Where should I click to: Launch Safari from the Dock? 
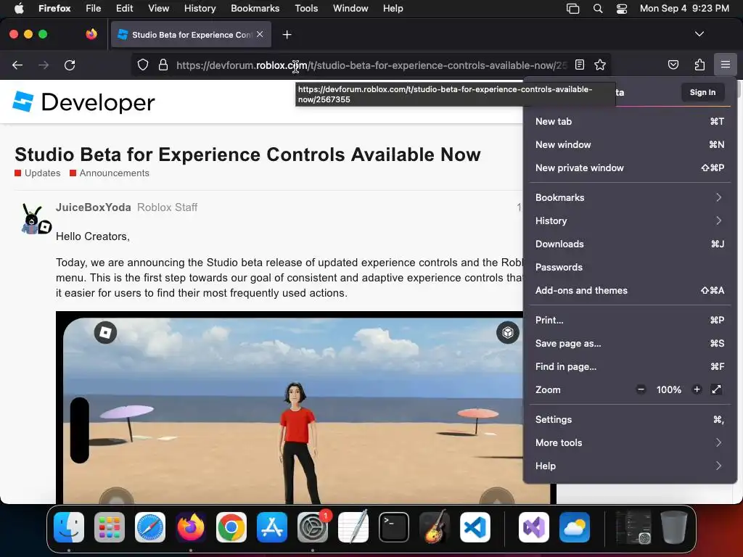tap(150, 527)
